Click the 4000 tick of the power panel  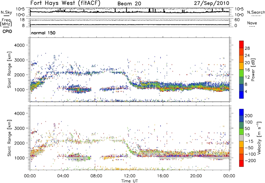[x=19, y=45]
